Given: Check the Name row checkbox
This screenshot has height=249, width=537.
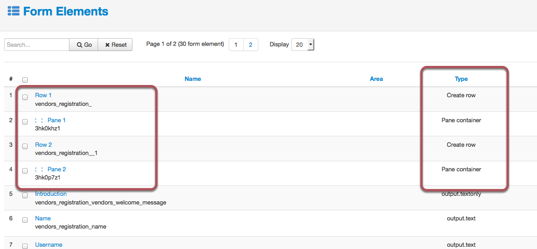Looking at the screenshot, I should pos(25,220).
